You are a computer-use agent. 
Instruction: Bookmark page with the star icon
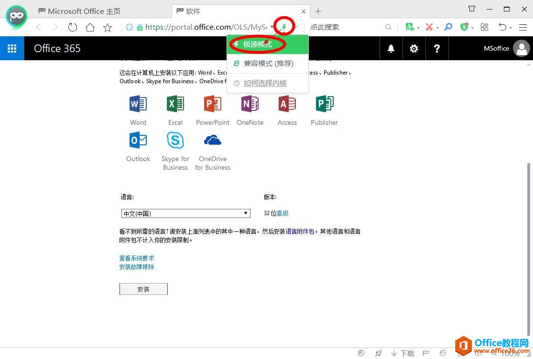(108, 27)
